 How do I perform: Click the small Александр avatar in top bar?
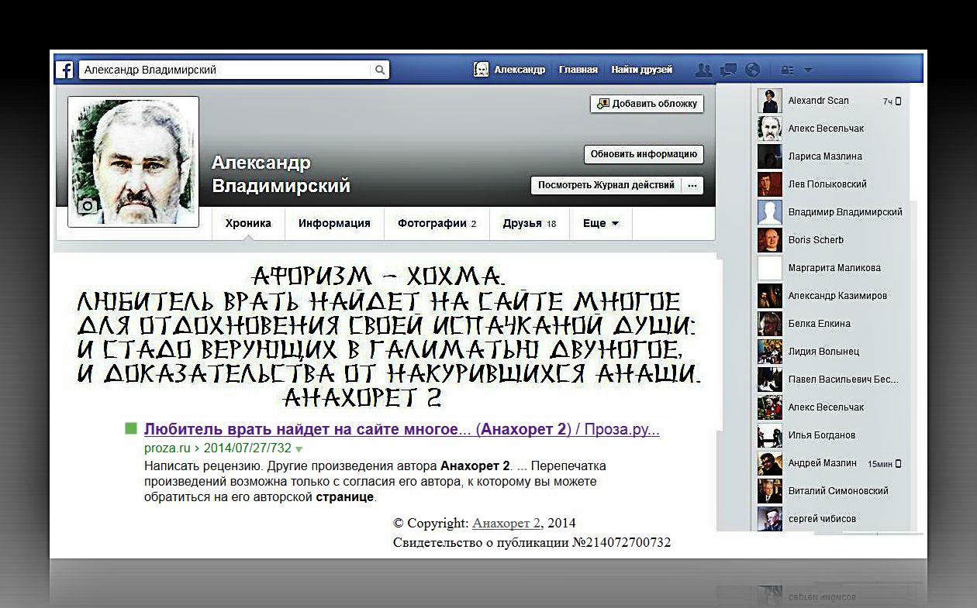click(x=481, y=70)
